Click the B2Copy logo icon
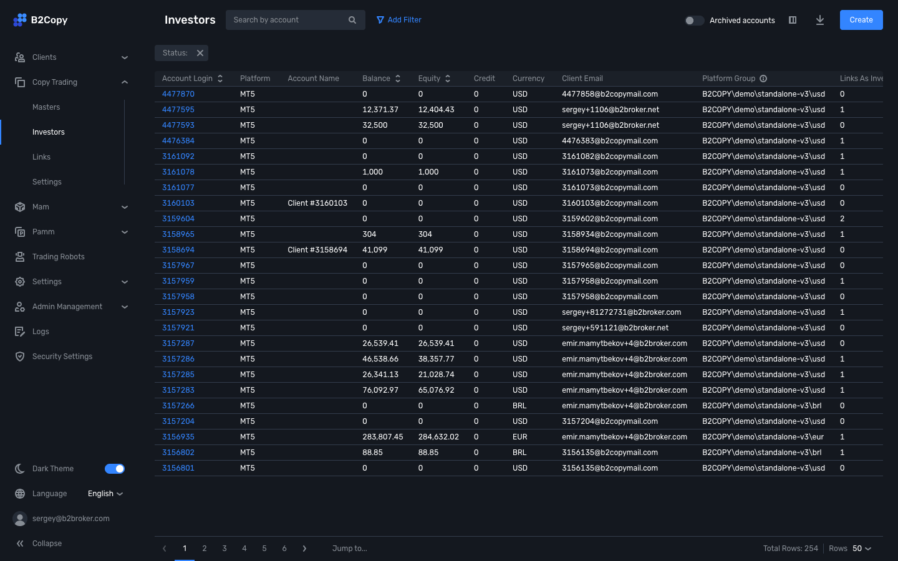Viewport: 898px width, 561px height. [20, 20]
